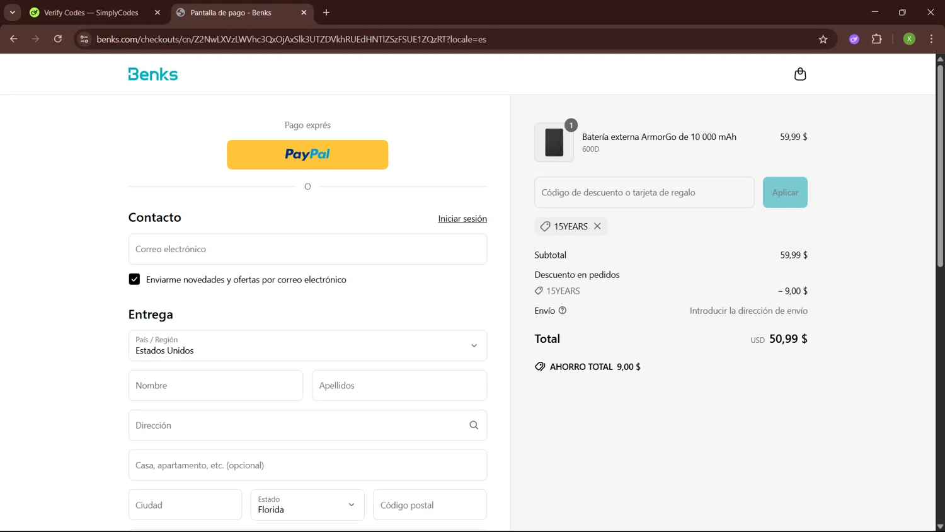Remove the 15YEARS discount code tag
945x532 pixels.
click(597, 226)
